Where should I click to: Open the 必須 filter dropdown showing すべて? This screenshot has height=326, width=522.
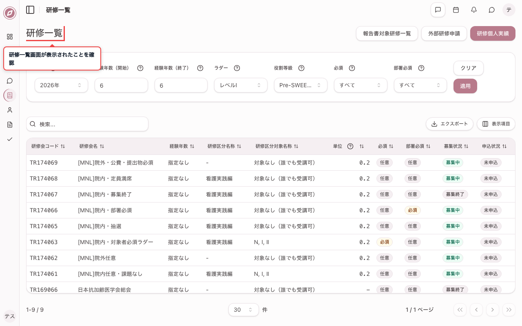pos(361,85)
